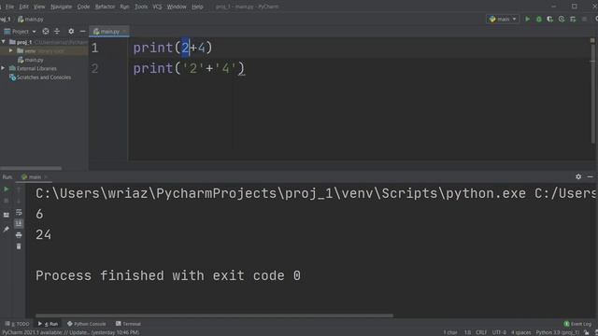Screen dimensions: 598x336
Task: Hide the Run panel with minus icon
Action: coord(590,176)
